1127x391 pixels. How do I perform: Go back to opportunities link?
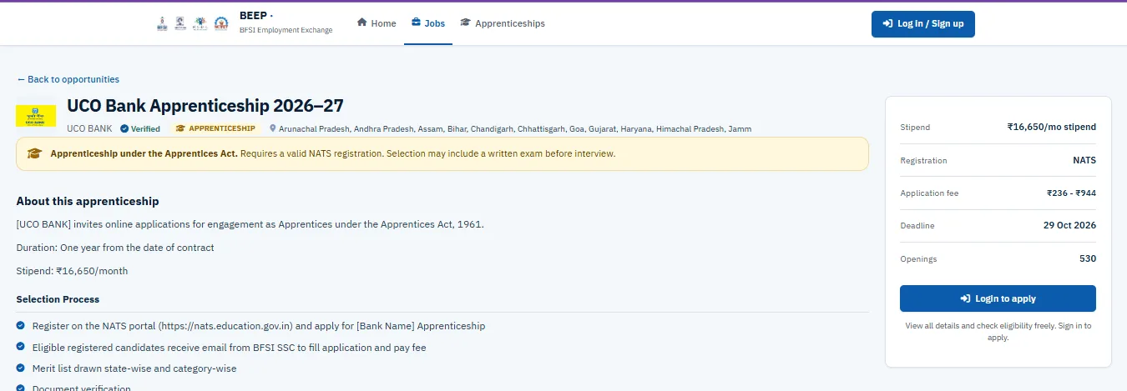[x=68, y=79]
